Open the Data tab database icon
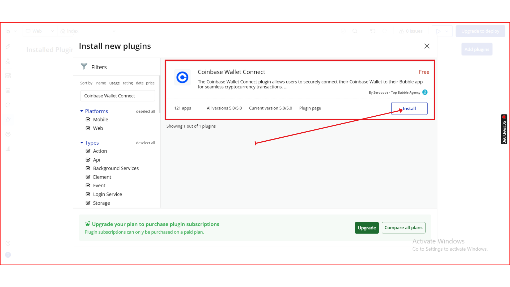 coord(8,90)
